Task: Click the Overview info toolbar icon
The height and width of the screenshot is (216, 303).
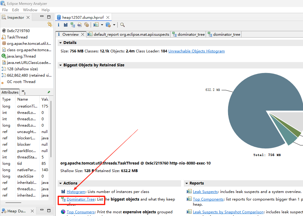Action: (59, 25)
